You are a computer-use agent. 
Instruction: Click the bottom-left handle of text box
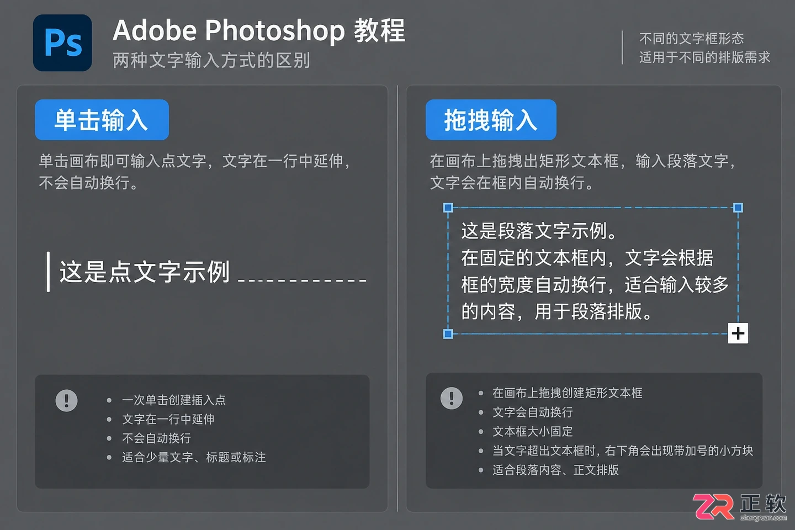[448, 333]
